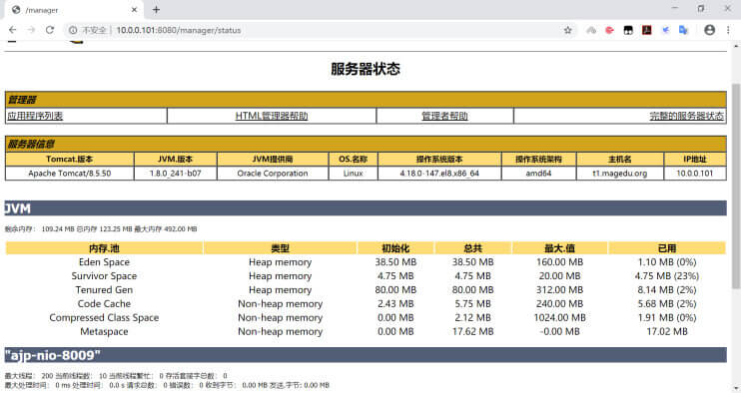Click the amd64 architecture cell
Screen dimensions: 741x393
pyautogui.click(x=538, y=174)
